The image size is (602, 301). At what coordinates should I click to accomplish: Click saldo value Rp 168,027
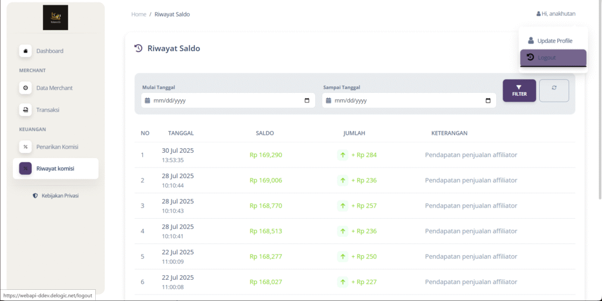(266, 282)
